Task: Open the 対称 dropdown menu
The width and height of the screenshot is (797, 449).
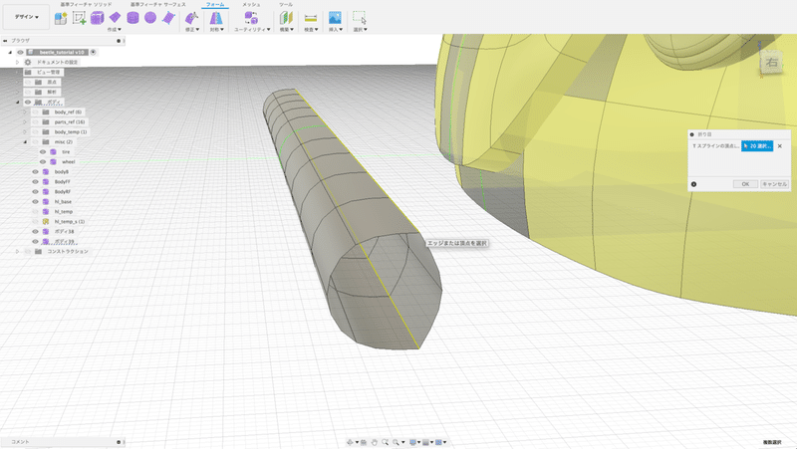Action: tap(216, 30)
